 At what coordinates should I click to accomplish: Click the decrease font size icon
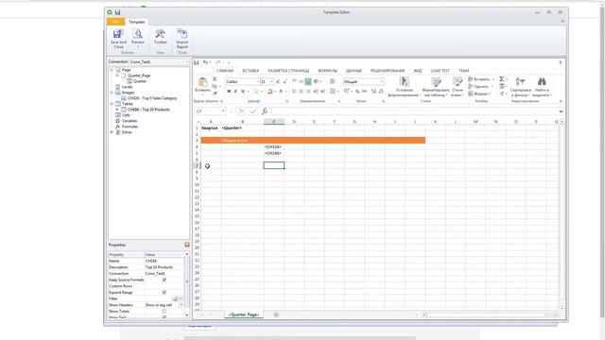point(285,82)
